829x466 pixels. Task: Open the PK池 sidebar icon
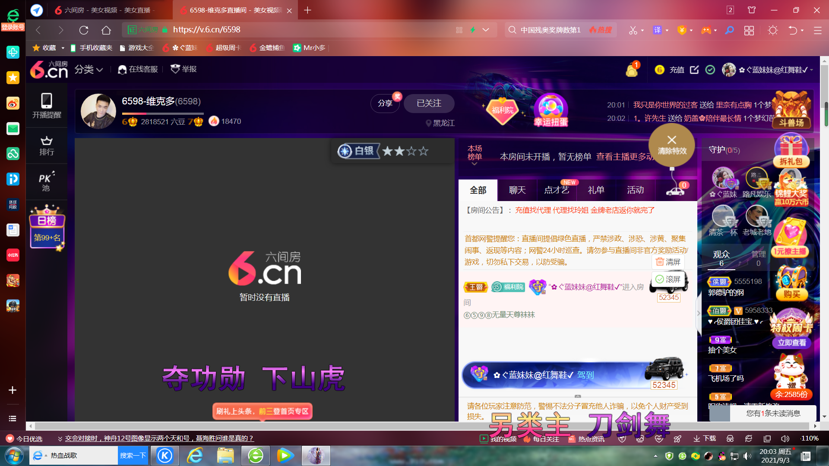pos(47,181)
